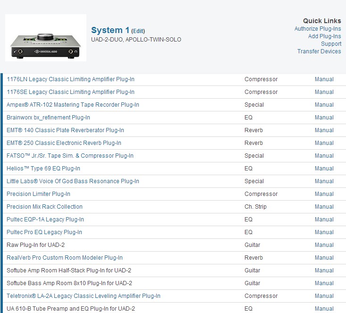Open the Authorize Plug-Ins quick link
Image resolution: width=346 pixels, height=313 pixels.
tap(318, 29)
